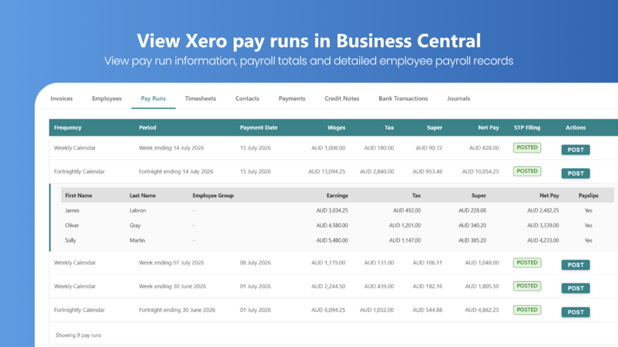Click the Earnings column header
The width and height of the screenshot is (618, 347).
coord(337,196)
